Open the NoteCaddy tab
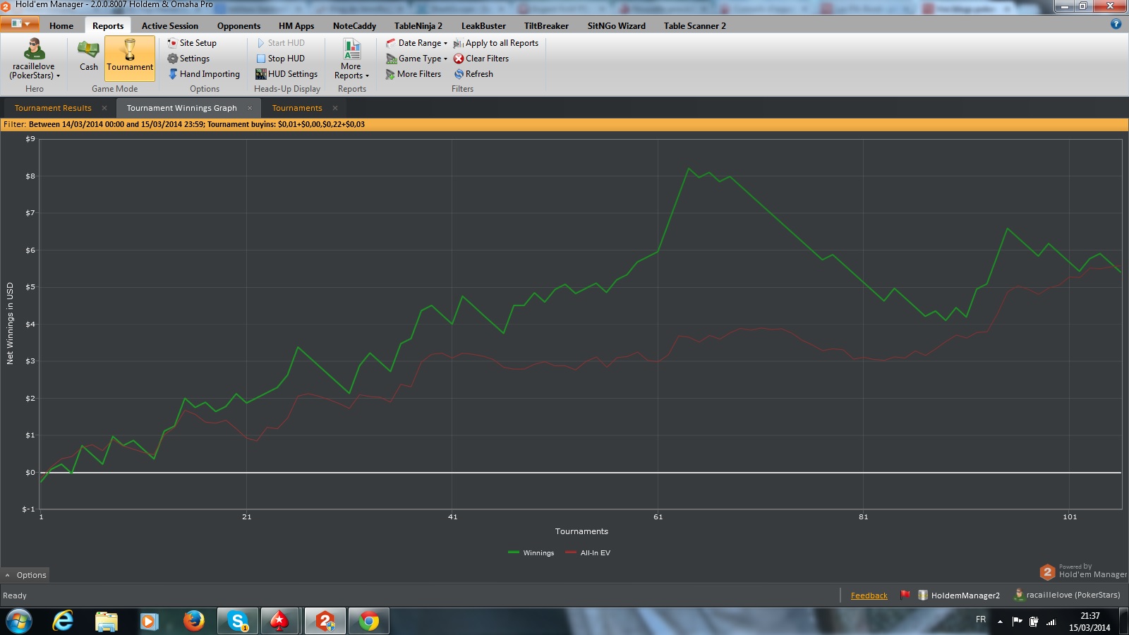Screen dimensions: 1129x635 (x=354, y=26)
